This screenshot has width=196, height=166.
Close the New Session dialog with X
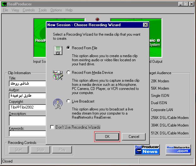pyautogui.click(x=145, y=25)
